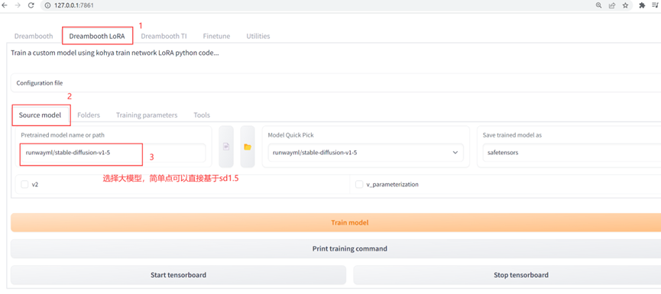
Task: Click the Train model button
Action: click(x=335, y=222)
